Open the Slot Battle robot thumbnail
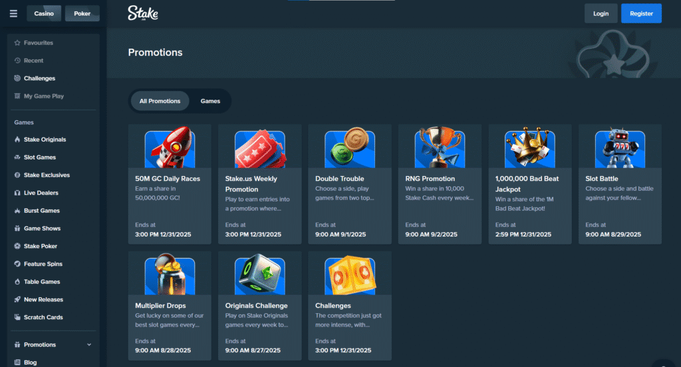Viewport: 681px width, 367px height. [x=620, y=148]
